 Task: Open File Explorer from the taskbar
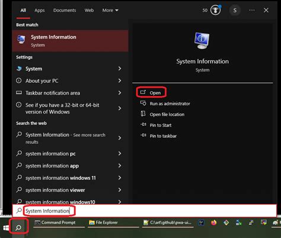tap(113, 223)
